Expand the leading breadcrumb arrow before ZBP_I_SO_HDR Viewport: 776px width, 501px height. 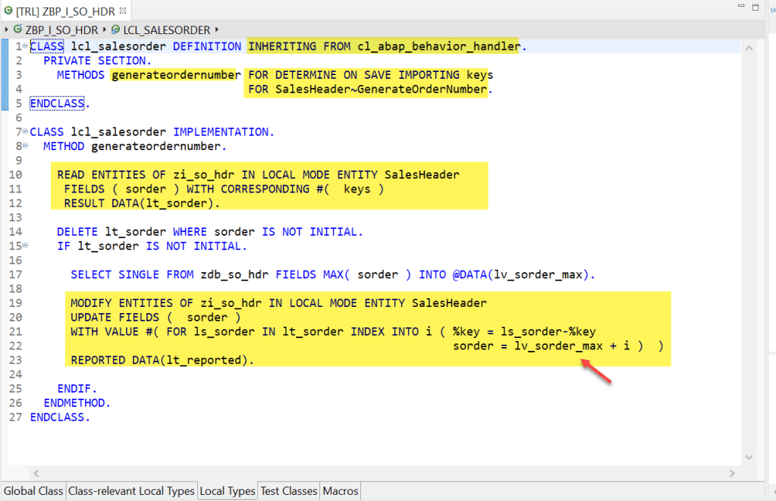tap(7, 30)
